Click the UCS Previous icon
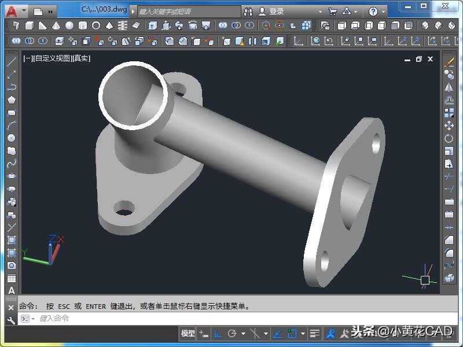The width and height of the screenshot is (463, 347). [329, 40]
